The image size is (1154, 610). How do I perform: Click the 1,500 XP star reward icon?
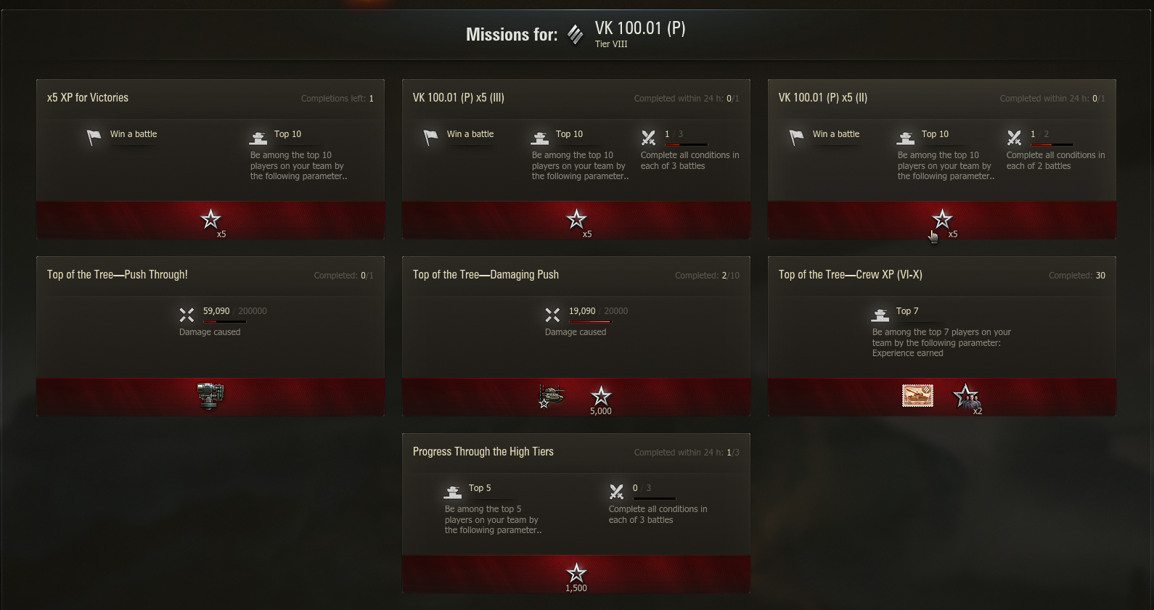tap(576, 574)
